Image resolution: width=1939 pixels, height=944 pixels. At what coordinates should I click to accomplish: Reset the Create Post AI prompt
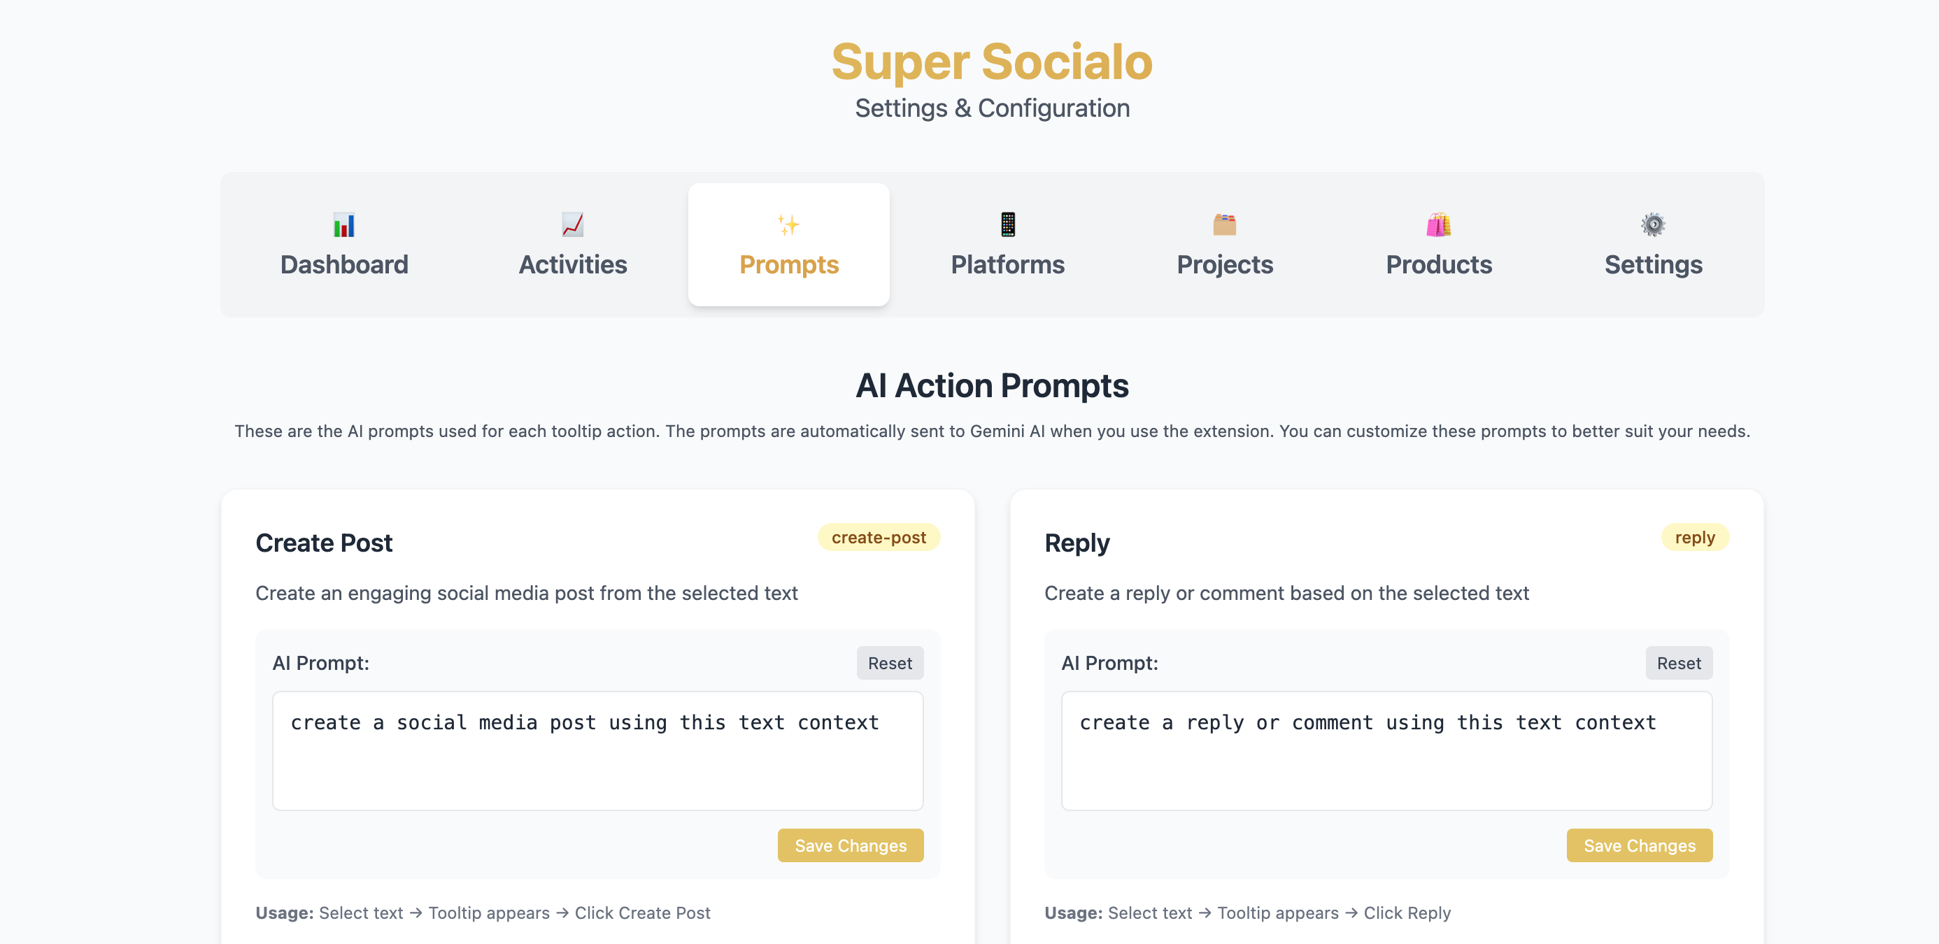pos(890,663)
